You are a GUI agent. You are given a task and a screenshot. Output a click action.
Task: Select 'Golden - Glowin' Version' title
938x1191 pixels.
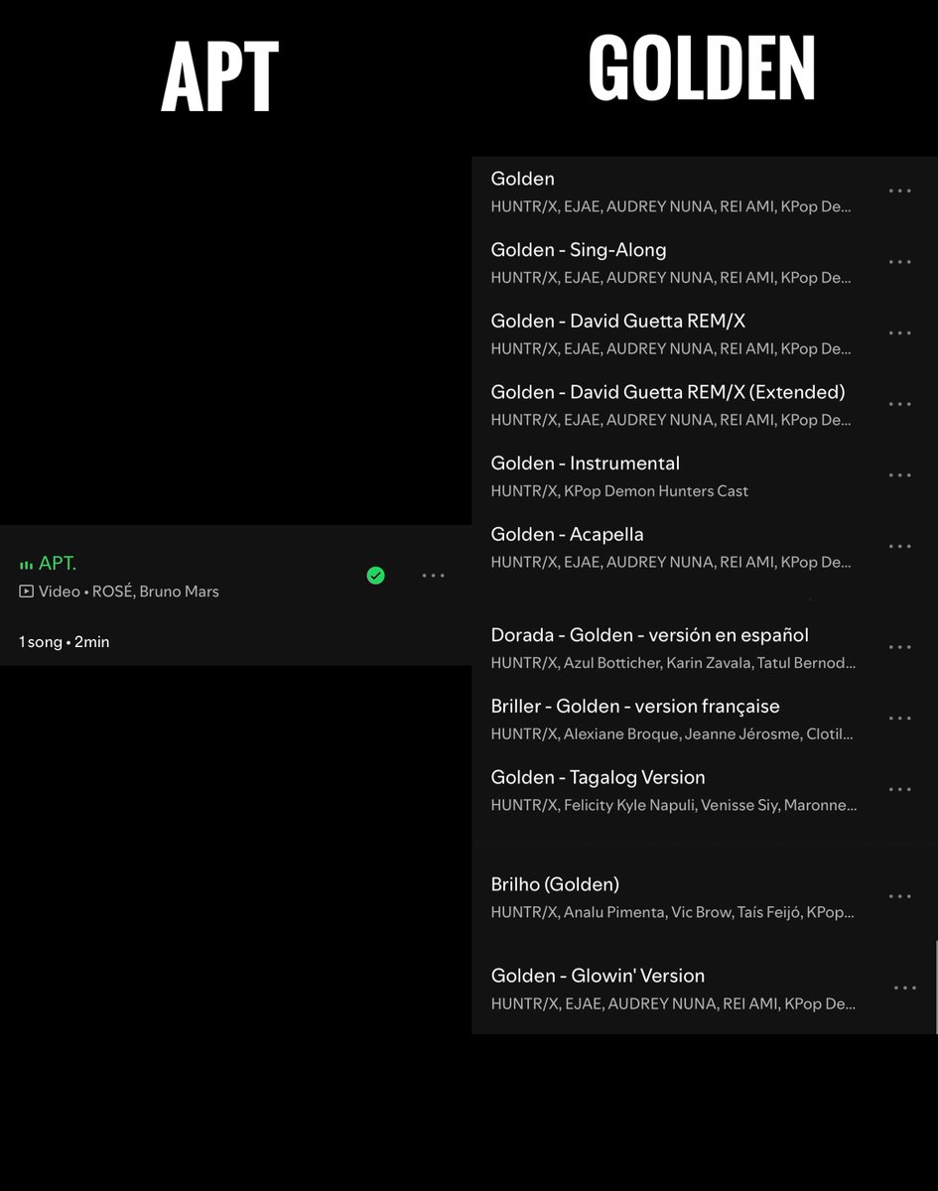[598, 976]
